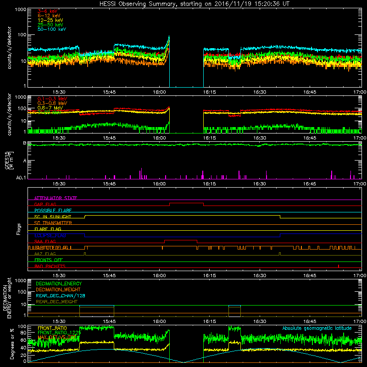Select the vertical Flags axis title
The image size is (367, 367).
(19, 229)
